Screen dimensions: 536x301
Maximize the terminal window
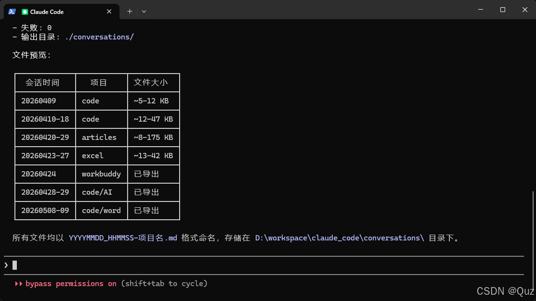tap(502, 10)
